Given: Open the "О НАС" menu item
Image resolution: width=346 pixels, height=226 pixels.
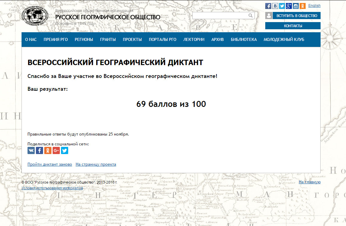Looking at the screenshot, I should coord(31,39).
